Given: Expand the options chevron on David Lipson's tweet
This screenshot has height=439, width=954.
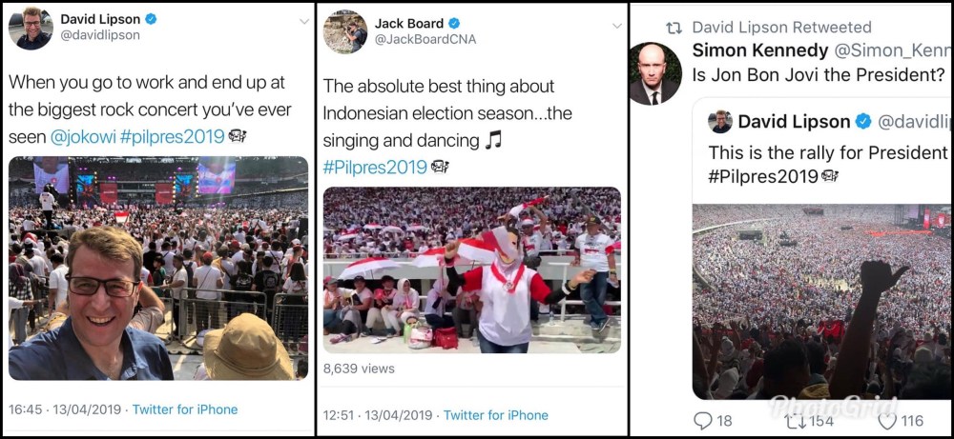Looking at the screenshot, I should tap(304, 22).
